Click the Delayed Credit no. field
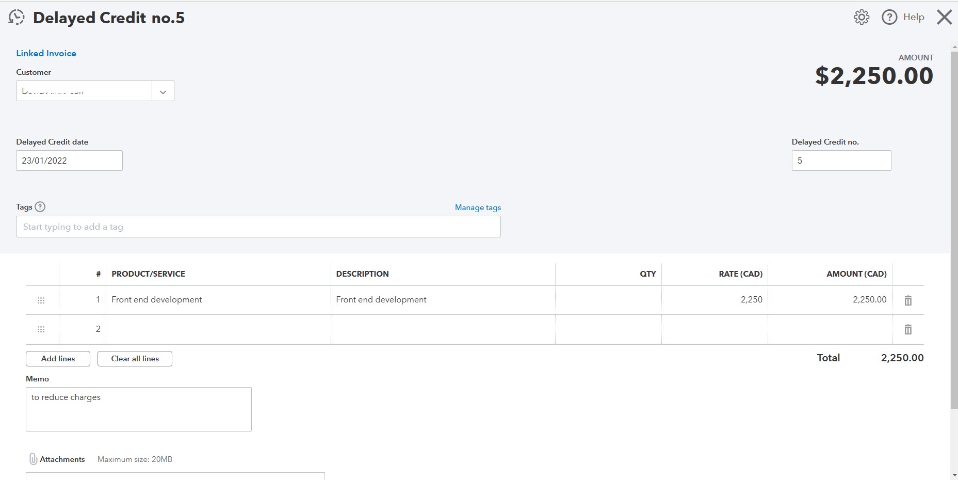 pyautogui.click(x=841, y=161)
